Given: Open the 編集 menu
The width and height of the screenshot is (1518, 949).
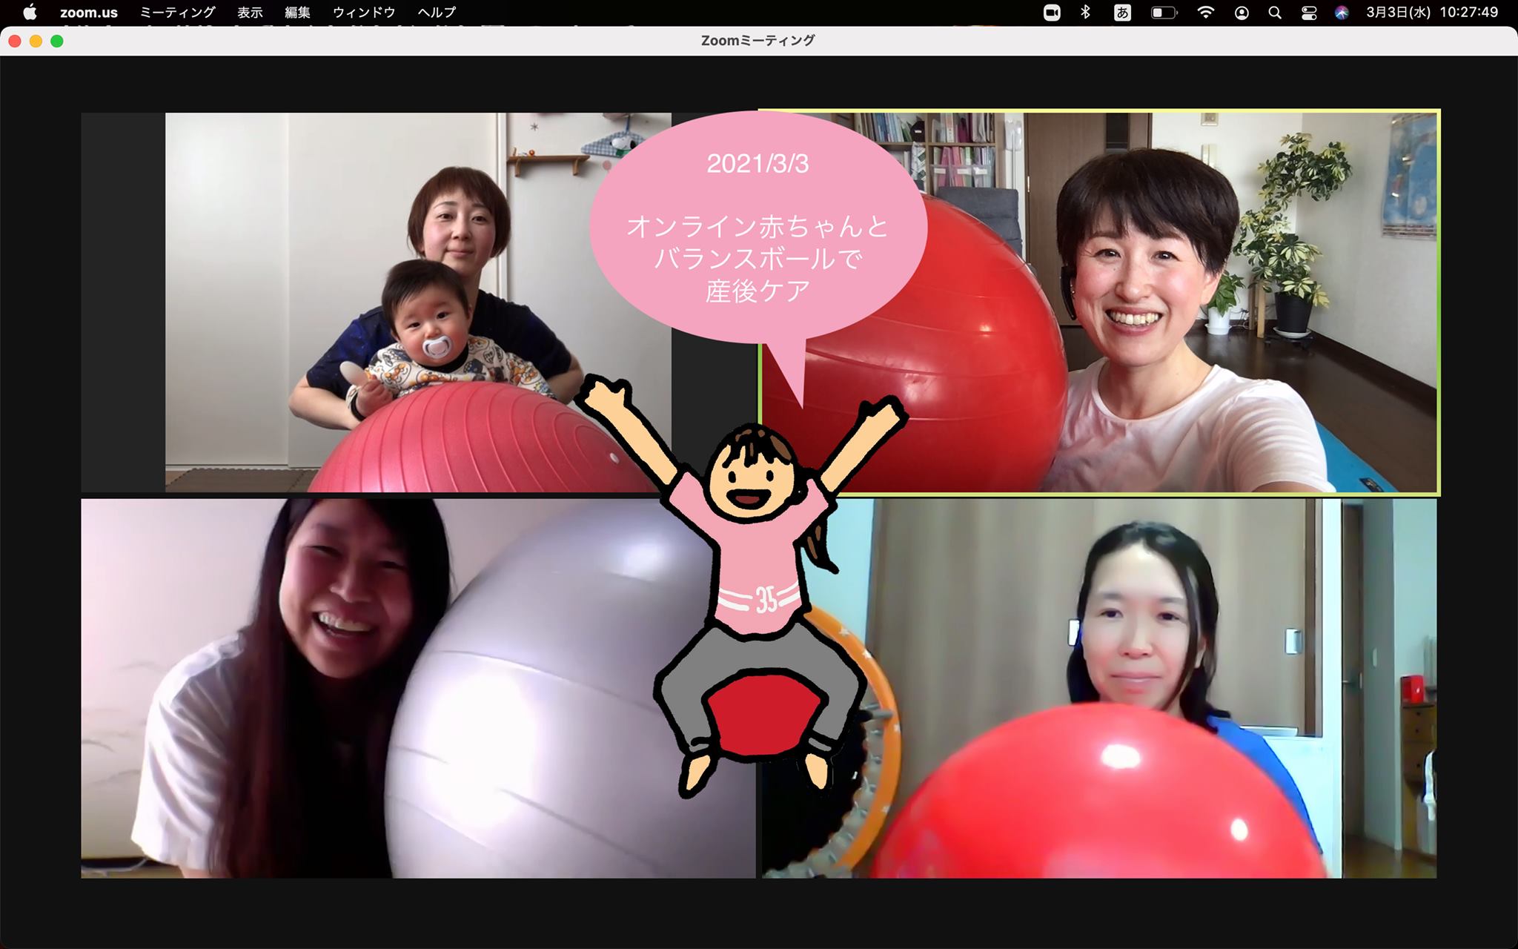Looking at the screenshot, I should 297,13.
